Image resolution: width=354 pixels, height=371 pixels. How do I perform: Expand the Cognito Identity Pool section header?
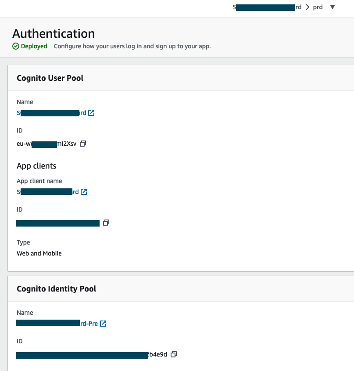coord(57,289)
